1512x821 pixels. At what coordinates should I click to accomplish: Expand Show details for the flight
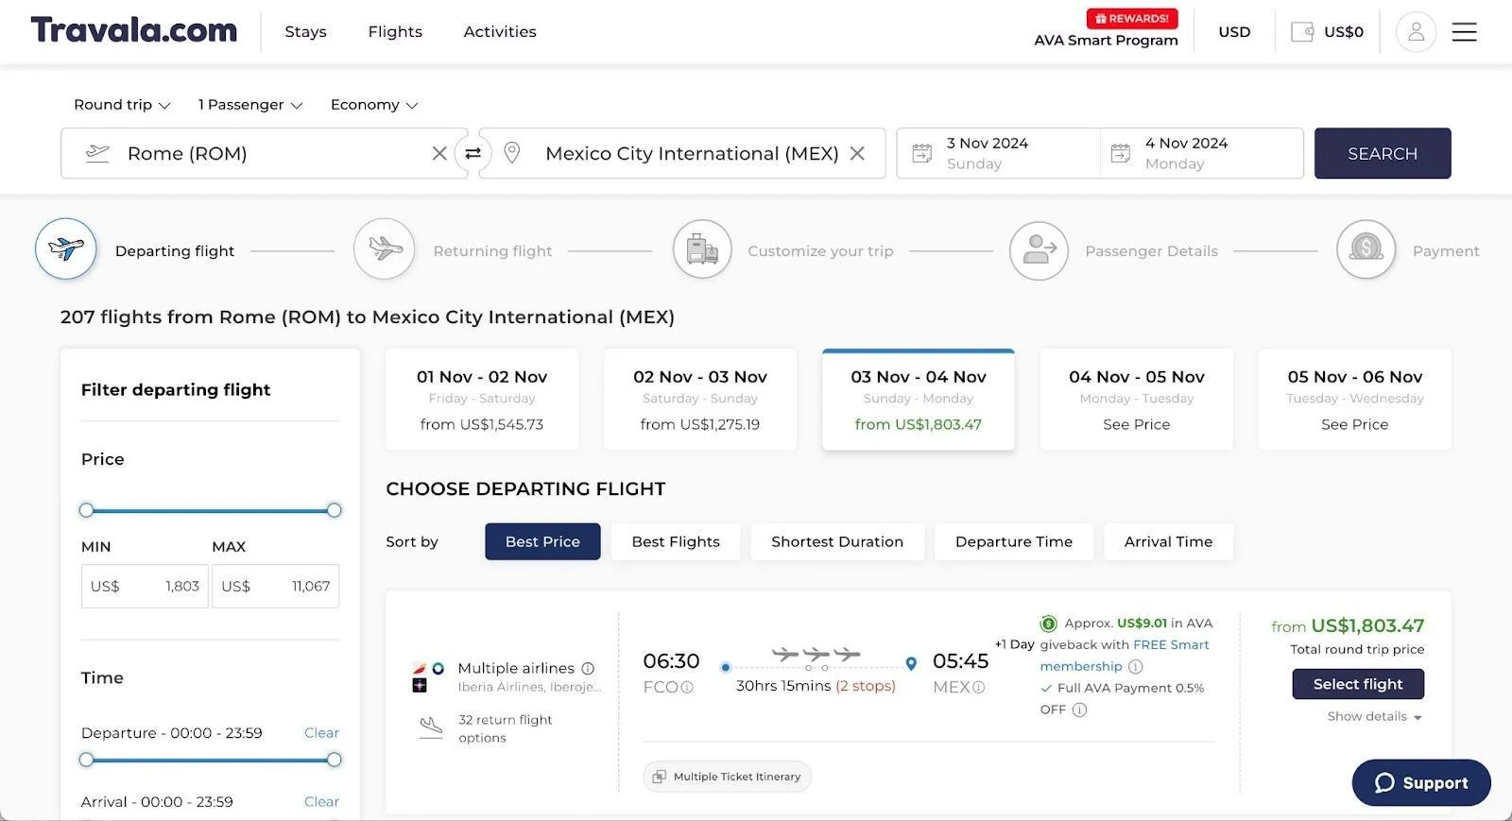(1373, 717)
